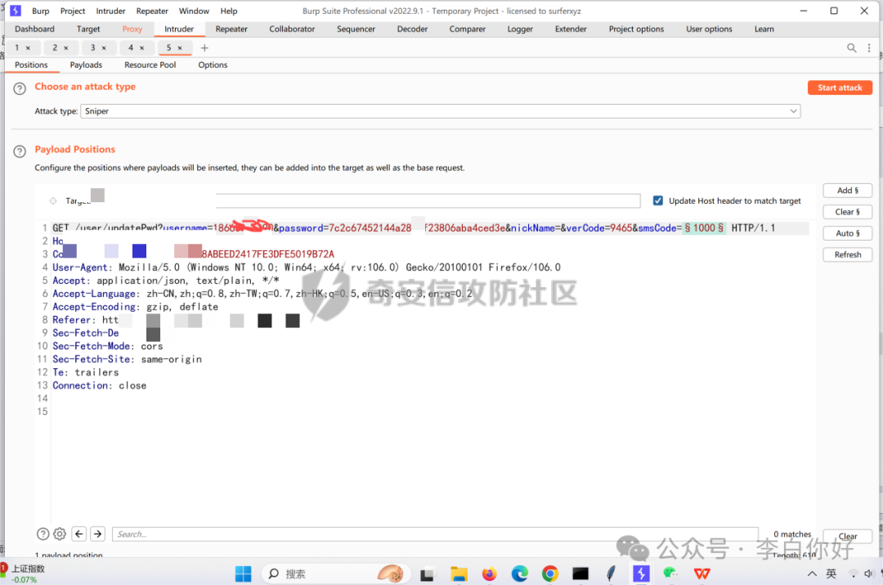The width and height of the screenshot is (883, 585).
Task: Open Google Chrome from taskbar
Action: 550,574
